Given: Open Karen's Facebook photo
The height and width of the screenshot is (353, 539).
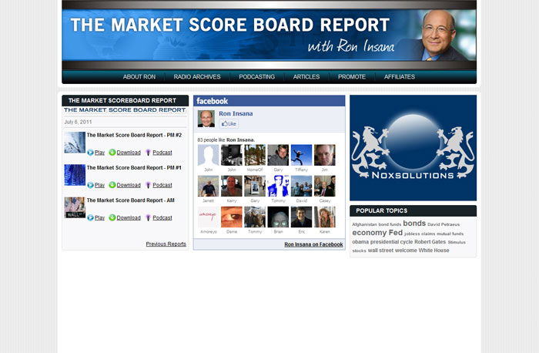Looking at the screenshot, I should click(x=324, y=217).
